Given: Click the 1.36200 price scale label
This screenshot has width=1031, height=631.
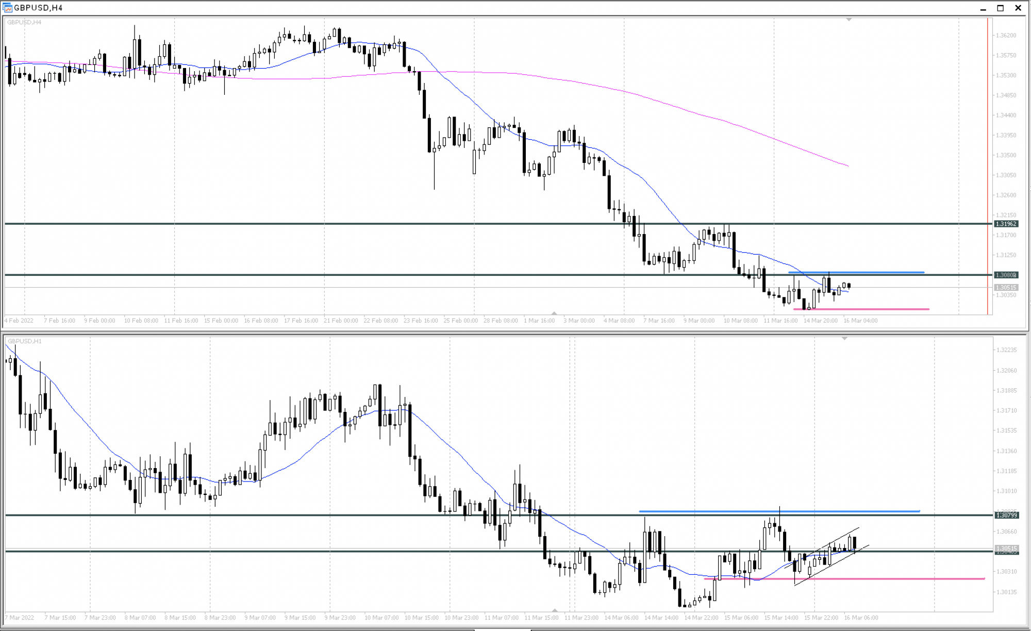Looking at the screenshot, I should click(x=1006, y=36).
